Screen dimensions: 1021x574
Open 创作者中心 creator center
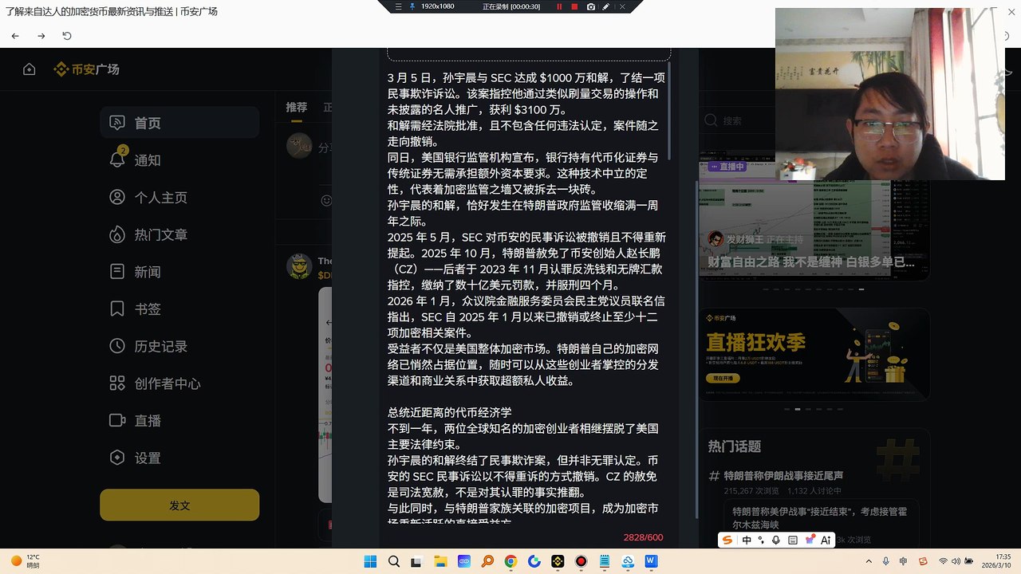179,383
